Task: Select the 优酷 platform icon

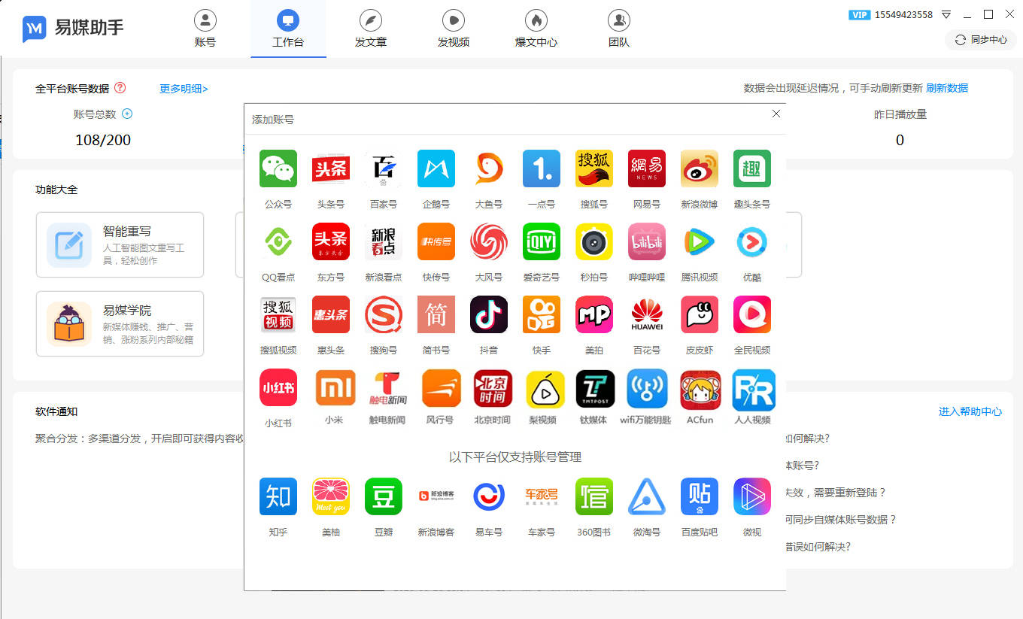Action: coord(752,241)
